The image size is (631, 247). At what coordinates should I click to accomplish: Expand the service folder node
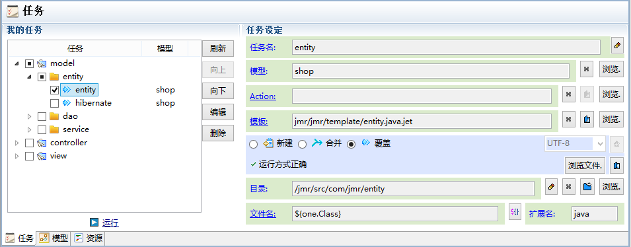[x=29, y=129]
